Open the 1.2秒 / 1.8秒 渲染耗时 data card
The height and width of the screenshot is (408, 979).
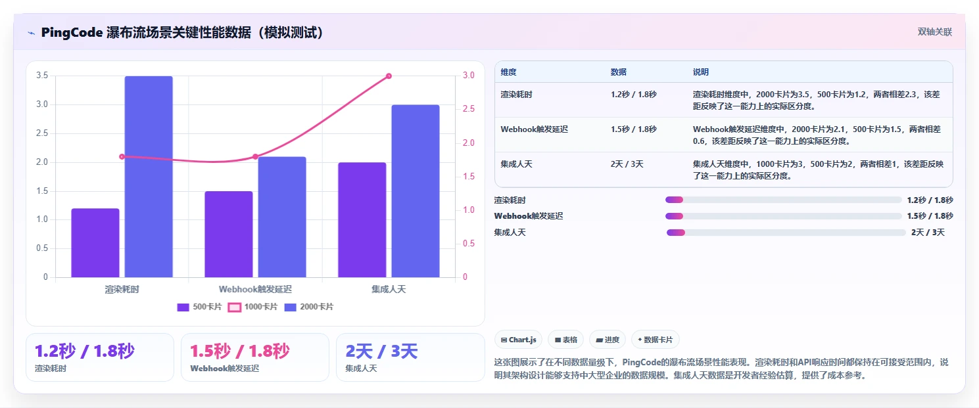(100, 357)
